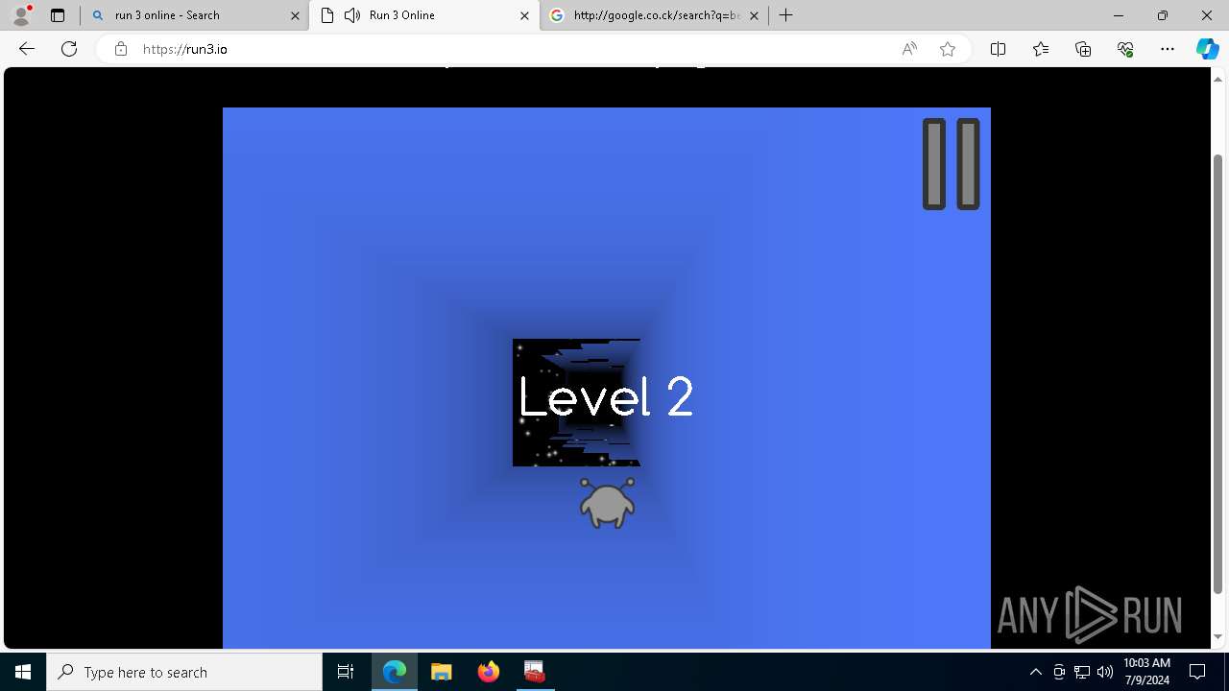View site information lock icon
This screenshot has height=691, width=1229.
coord(121,49)
